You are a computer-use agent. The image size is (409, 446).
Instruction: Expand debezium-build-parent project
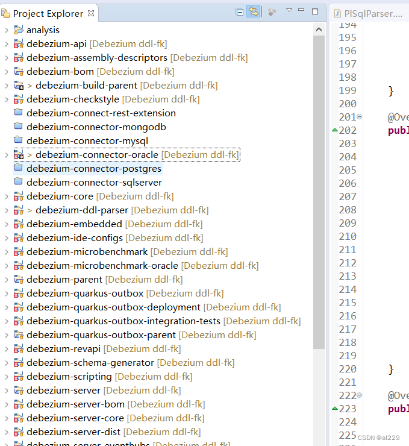click(7, 86)
